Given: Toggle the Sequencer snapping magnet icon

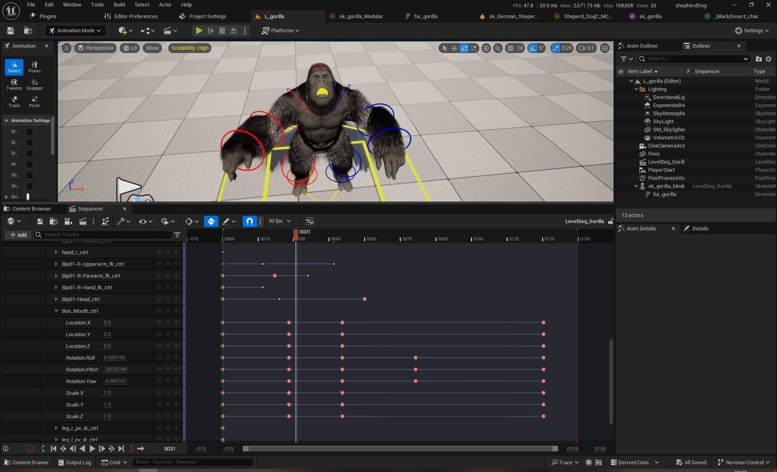Looking at the screenshot, I should [250, 221].
